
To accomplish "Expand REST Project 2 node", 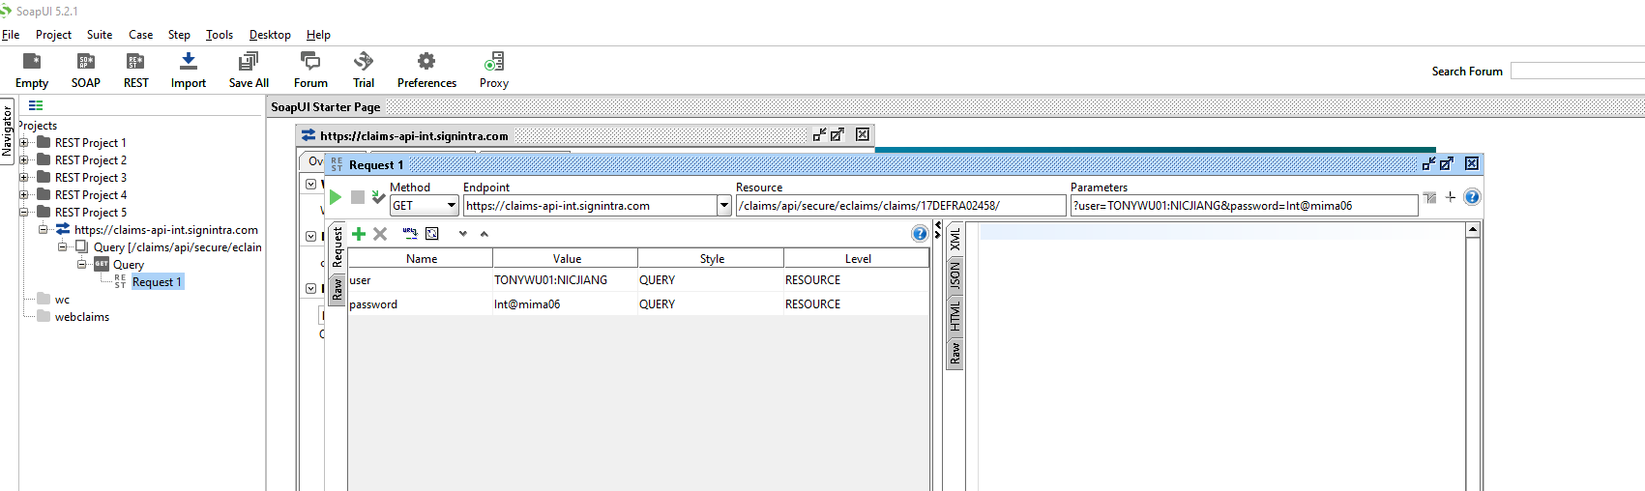I will point(24,160).
